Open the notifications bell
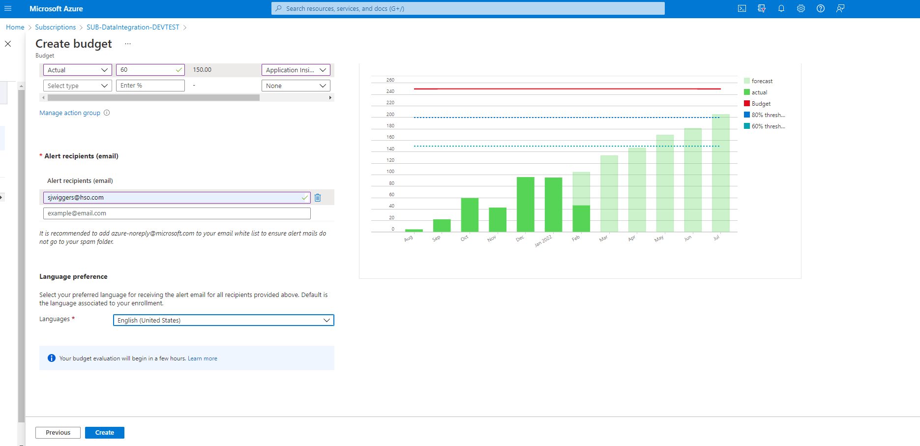 pos(781,8)
